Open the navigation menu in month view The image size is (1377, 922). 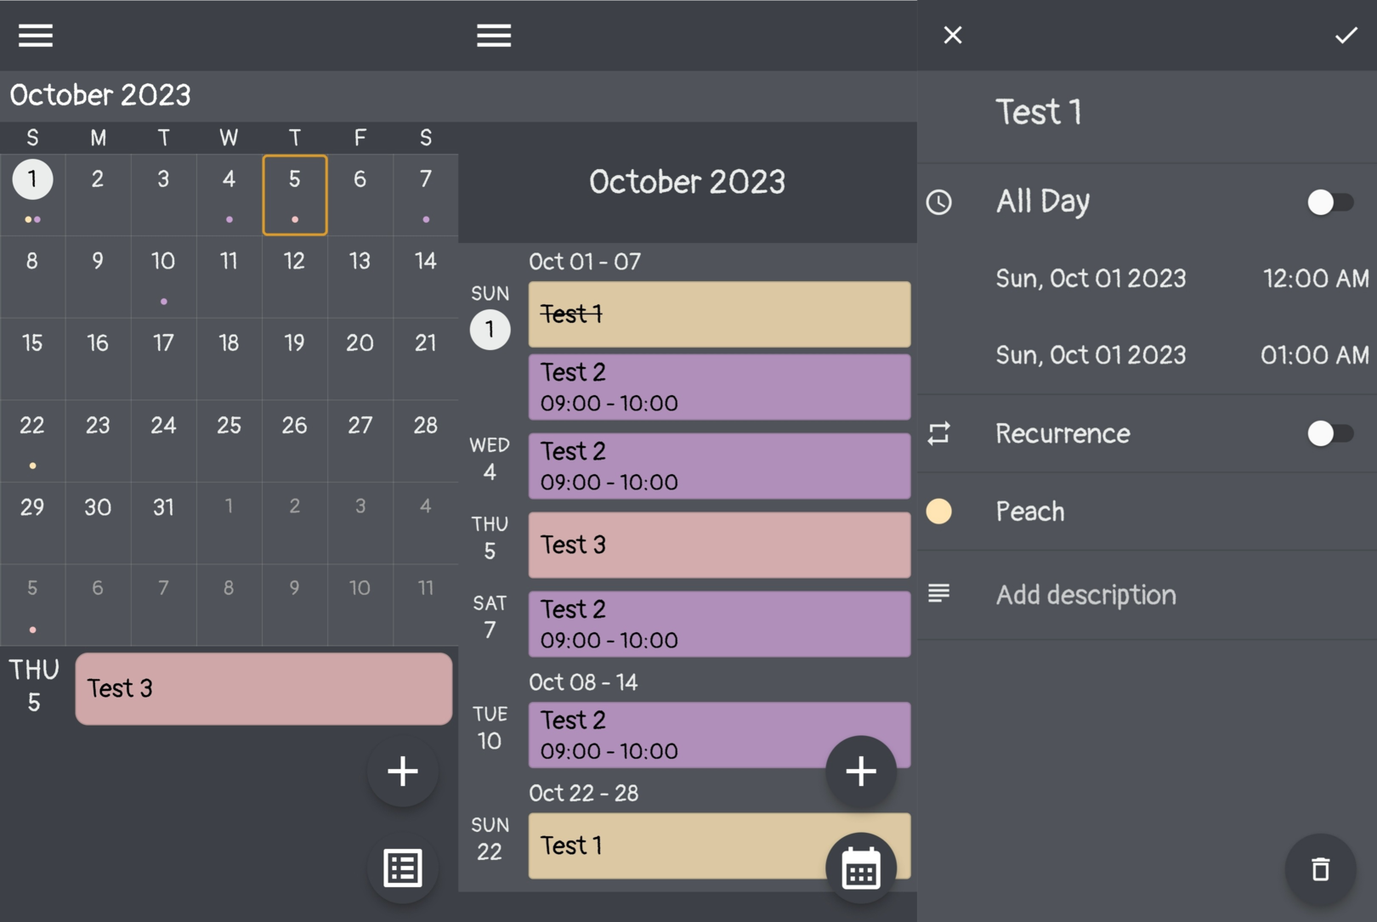coord(34,35)
